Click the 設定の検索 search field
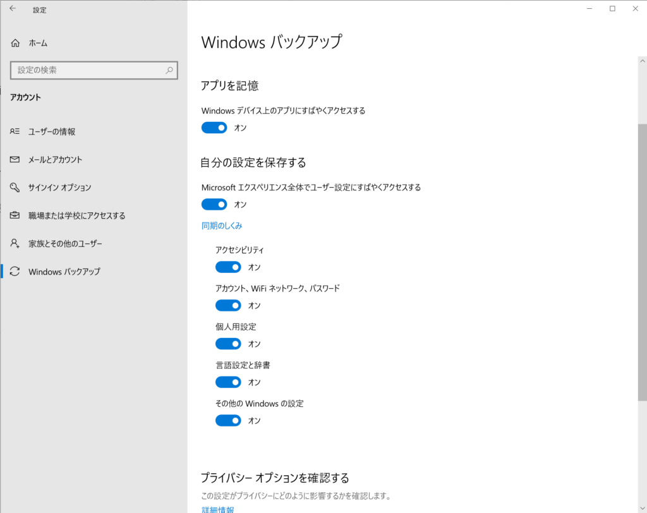The image size is (647, 513). click(88, 70)
